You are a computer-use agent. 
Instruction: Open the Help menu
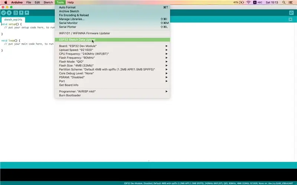pos(71,3)
